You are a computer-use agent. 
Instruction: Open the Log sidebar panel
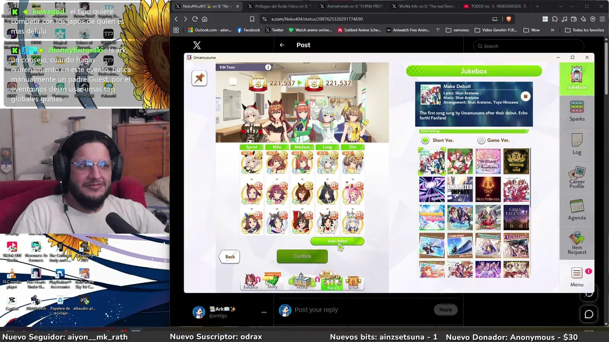pos(577,144)
